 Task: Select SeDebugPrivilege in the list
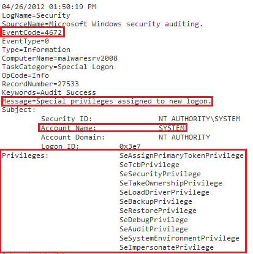point(154,220)
